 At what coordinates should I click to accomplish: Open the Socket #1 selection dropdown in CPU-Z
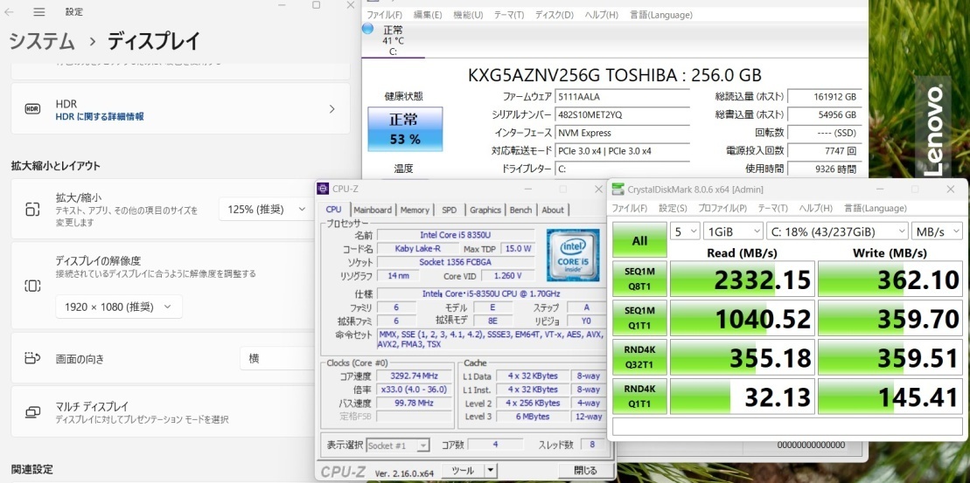click(x=398, y=445)
